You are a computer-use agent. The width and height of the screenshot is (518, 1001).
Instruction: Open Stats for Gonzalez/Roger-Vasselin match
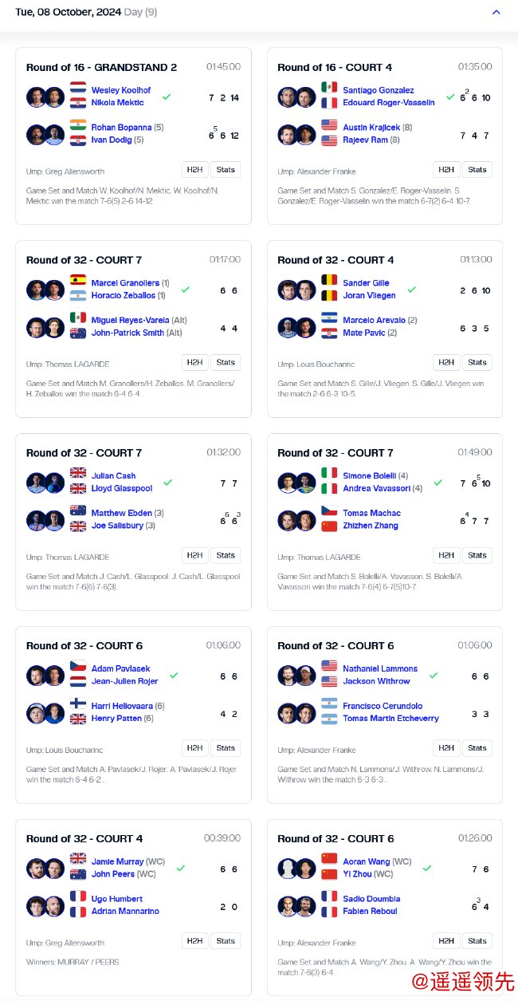click(477, 170)
